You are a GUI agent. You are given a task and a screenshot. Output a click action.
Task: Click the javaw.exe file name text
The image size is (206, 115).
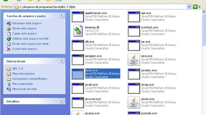click(148, 99)
